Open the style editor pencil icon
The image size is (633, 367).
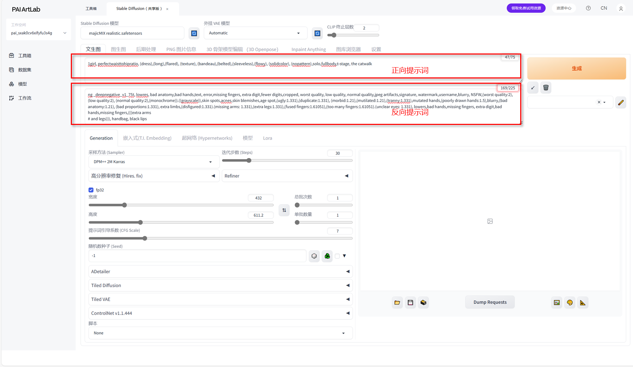click(x=621, y=102)
